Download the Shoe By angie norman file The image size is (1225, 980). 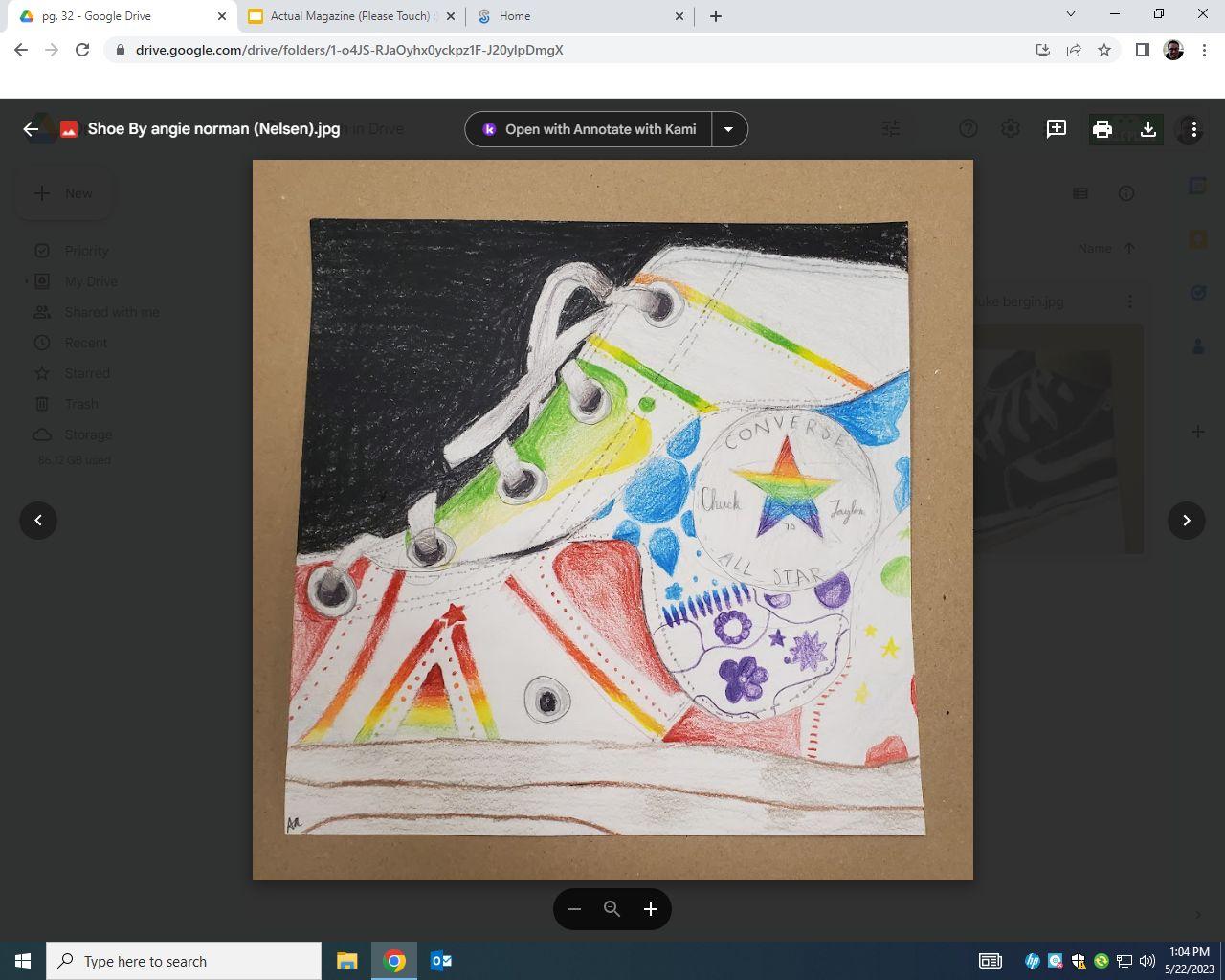(x=1148, y=129)
